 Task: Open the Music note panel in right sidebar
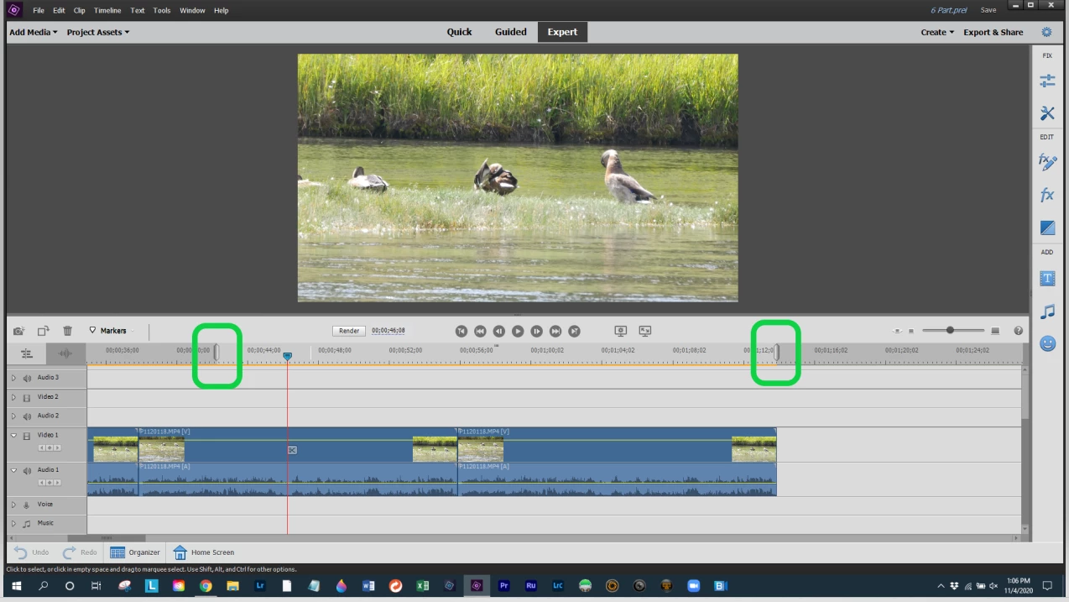1047,311
